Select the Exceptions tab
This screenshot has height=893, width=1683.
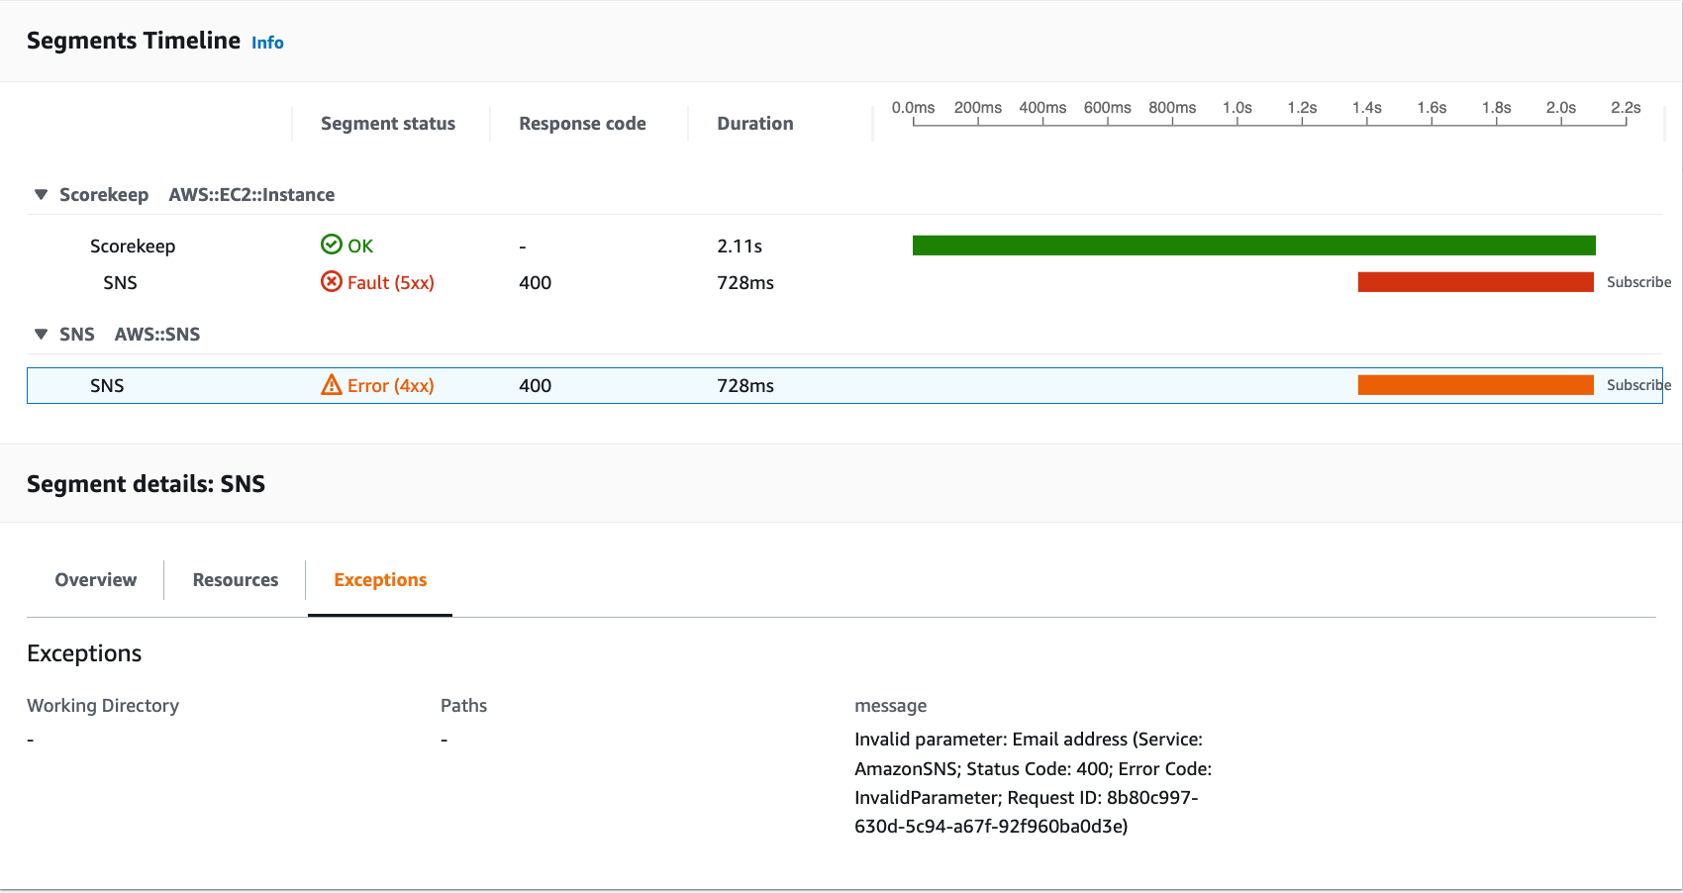380,580
